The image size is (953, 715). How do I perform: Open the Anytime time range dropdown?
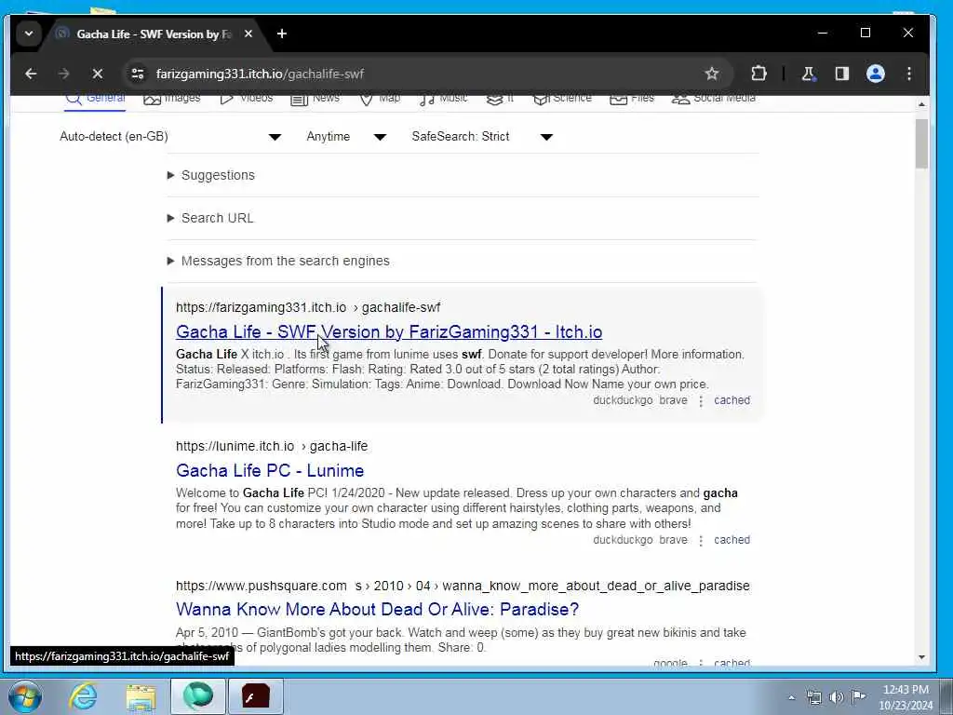coord(346,136)
